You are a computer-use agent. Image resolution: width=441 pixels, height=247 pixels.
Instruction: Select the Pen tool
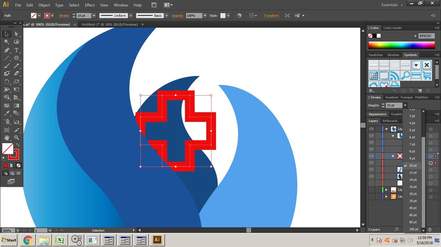coord(6,50)
